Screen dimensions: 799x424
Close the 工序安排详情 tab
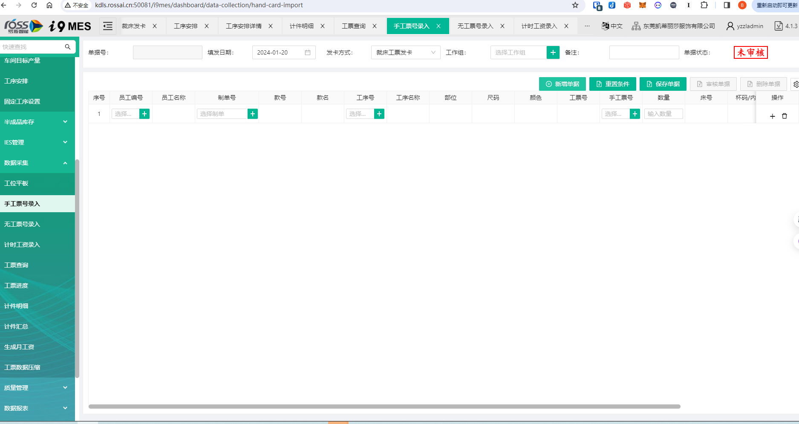pyautogui.click(x=271, y=26)
